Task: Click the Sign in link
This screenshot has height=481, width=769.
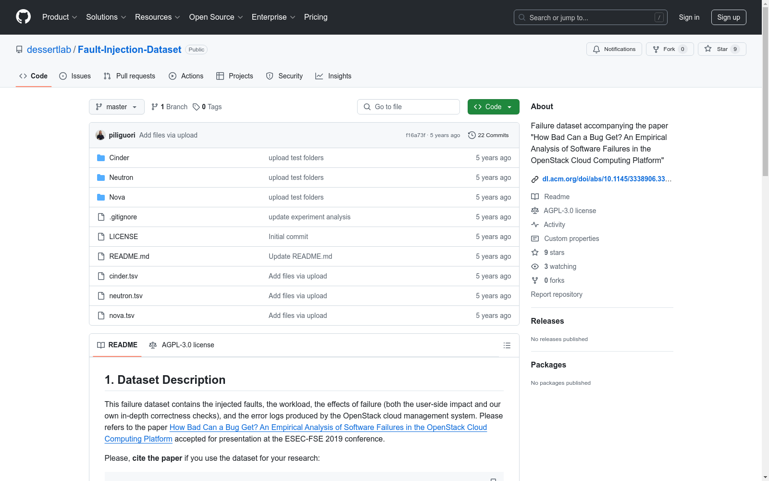Action: [x=689, y=17]
